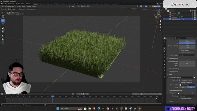This screenshot has height=111, width=197.
Task: Click the viewport Pan hand icon
Action: click(x=160, y=24)
